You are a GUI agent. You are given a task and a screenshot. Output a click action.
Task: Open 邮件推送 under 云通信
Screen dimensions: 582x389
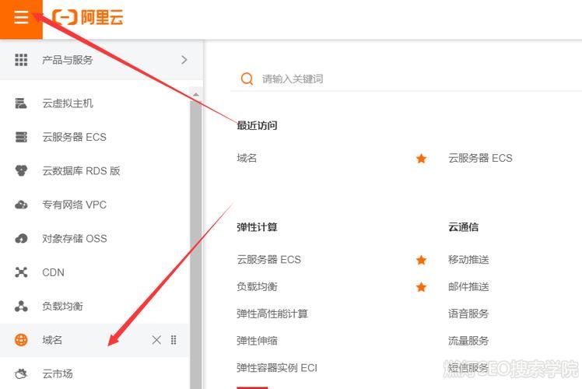point(468,286)
